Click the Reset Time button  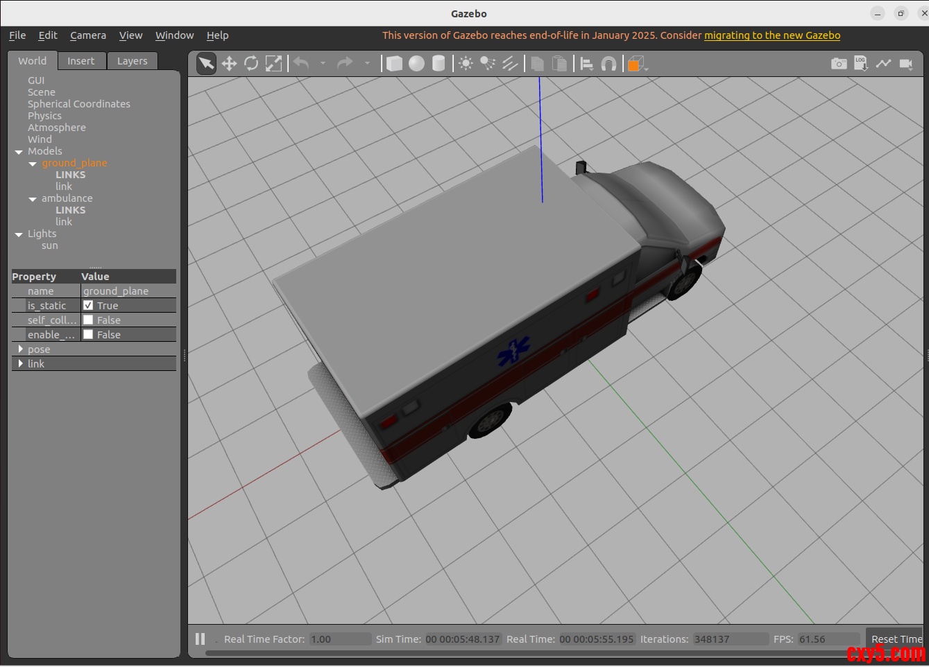point(896,639)
